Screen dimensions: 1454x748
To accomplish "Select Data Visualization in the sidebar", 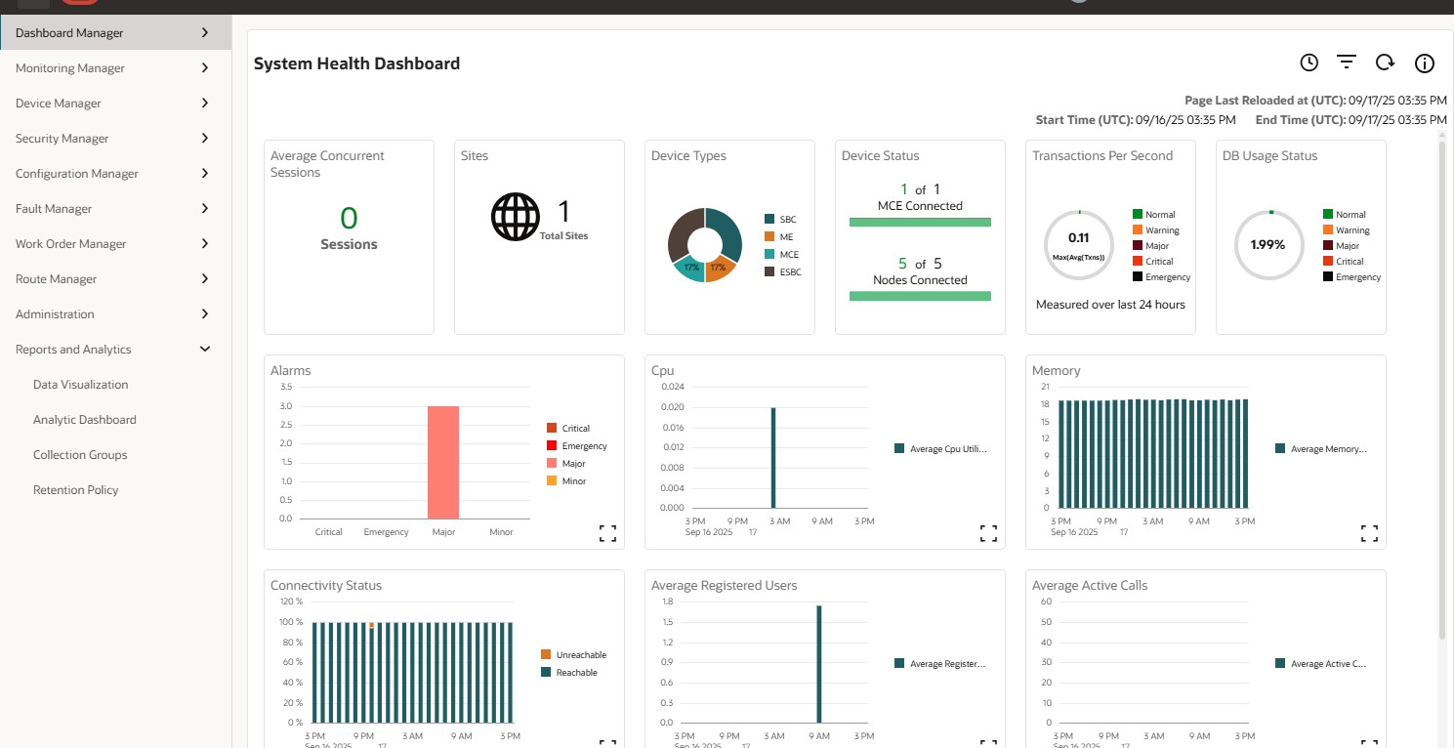I will coord(80,384).
